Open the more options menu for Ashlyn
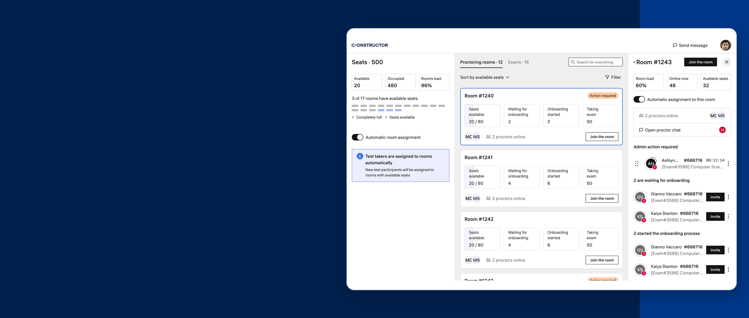Viewport: 749px width, 318px height. tap(728, 163)
